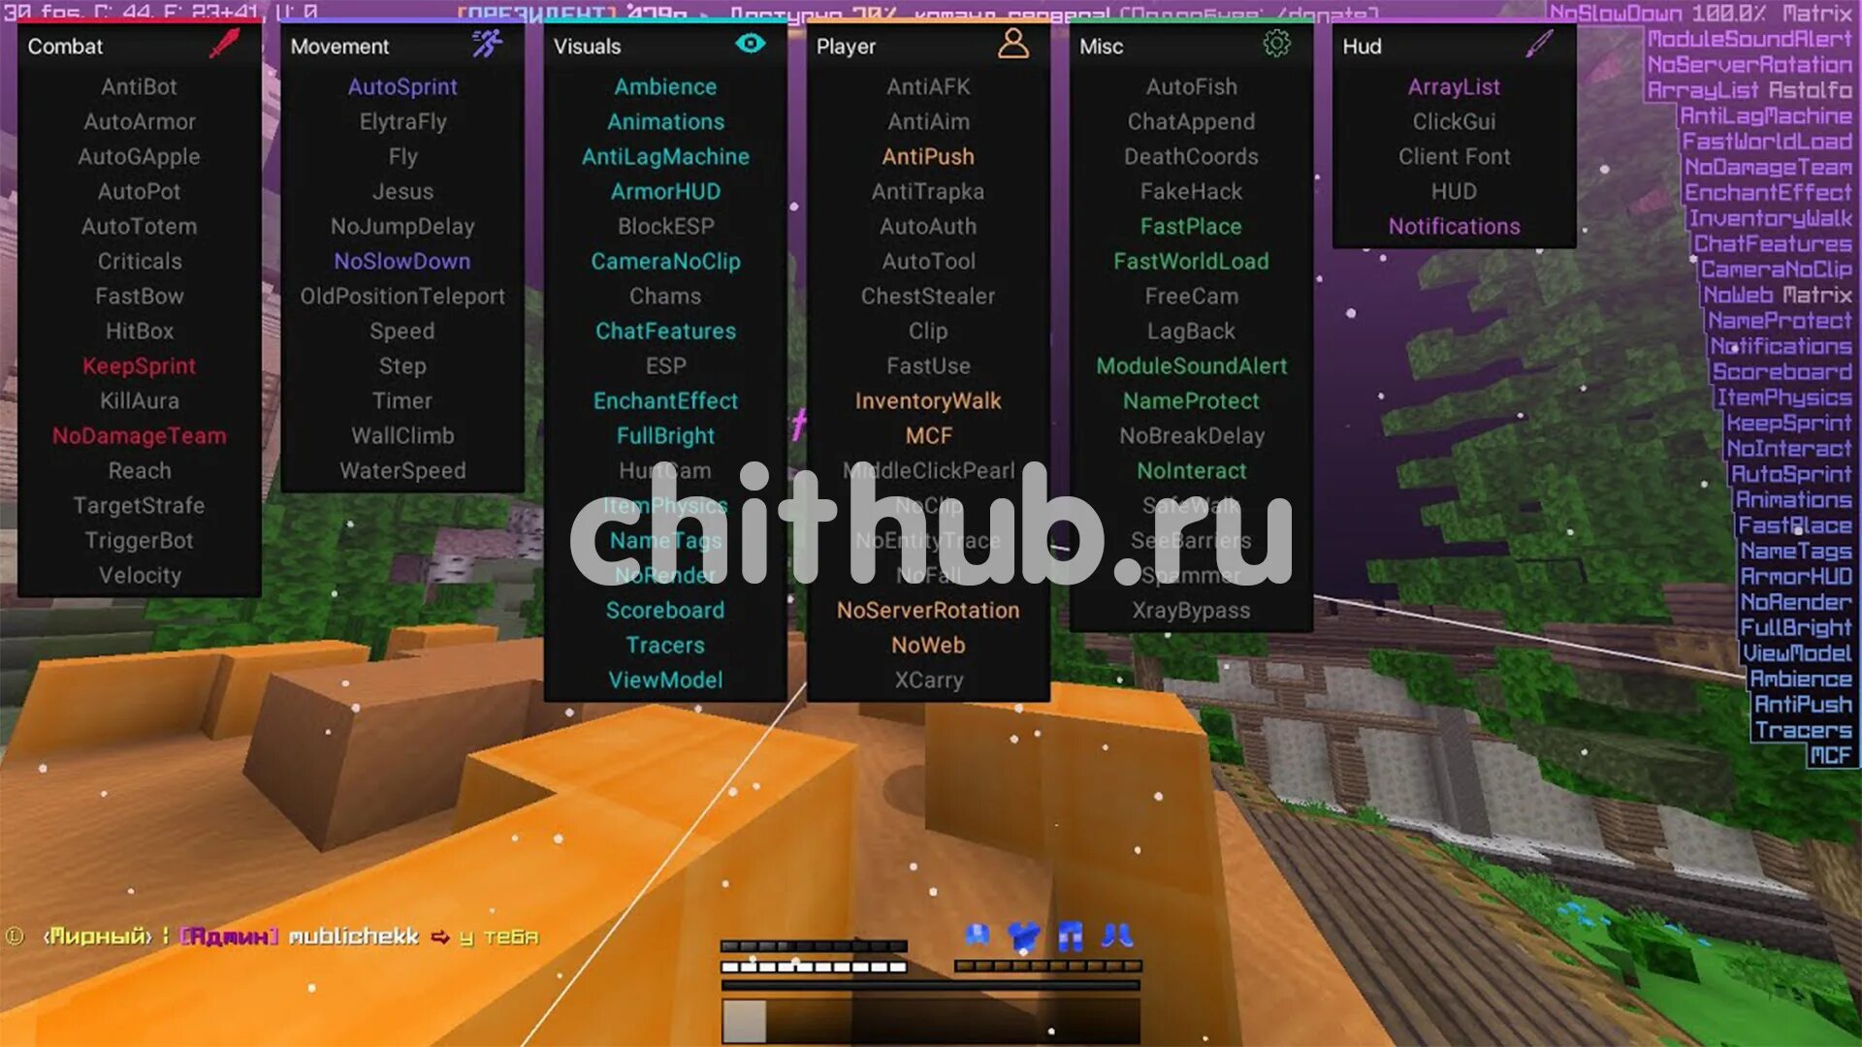Screen dimensions: 1862x1047
Task: Toggle FastPlace in Misc menu
Action: coord(1189,226)
